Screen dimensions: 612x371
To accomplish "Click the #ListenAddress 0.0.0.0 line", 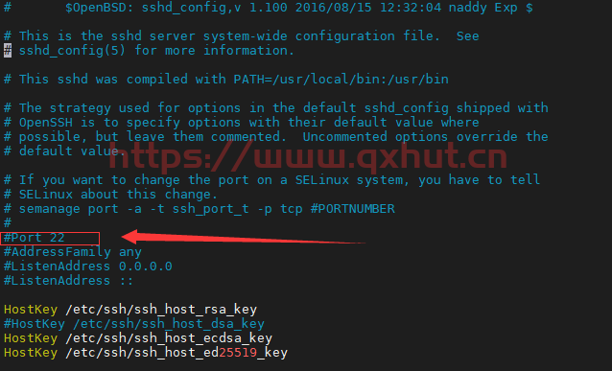I will click(88, 267).
